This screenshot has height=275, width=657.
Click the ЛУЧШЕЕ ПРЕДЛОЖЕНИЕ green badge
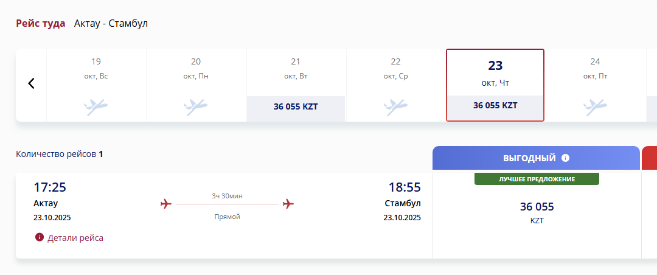tap(537, 179)
